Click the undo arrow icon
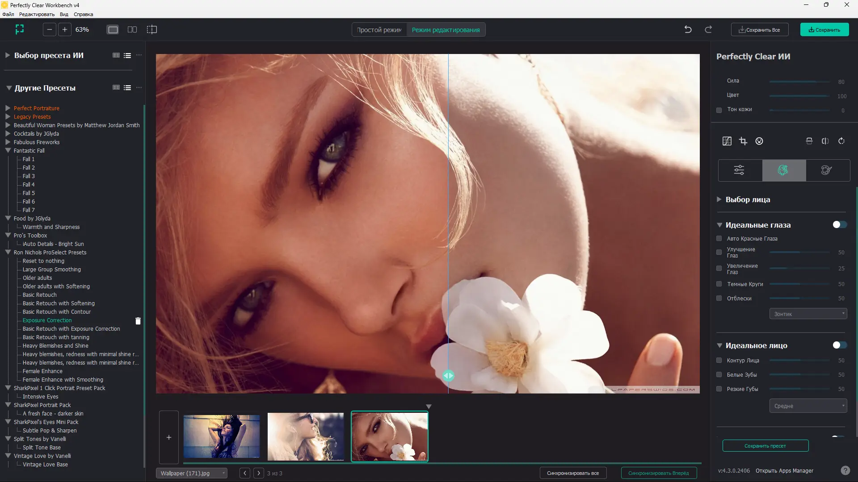 tap(688, 29)
